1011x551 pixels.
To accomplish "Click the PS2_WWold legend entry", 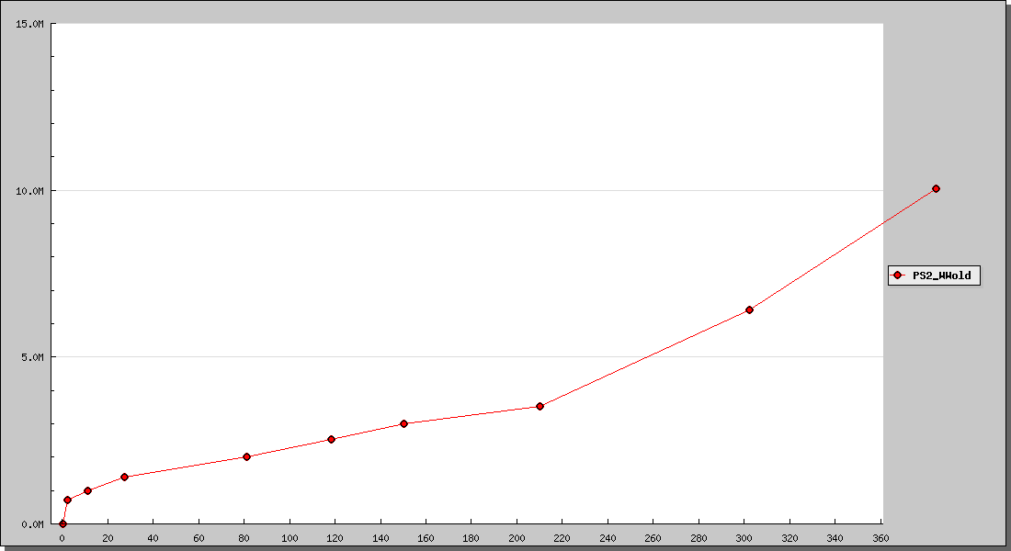I will 935,275.
